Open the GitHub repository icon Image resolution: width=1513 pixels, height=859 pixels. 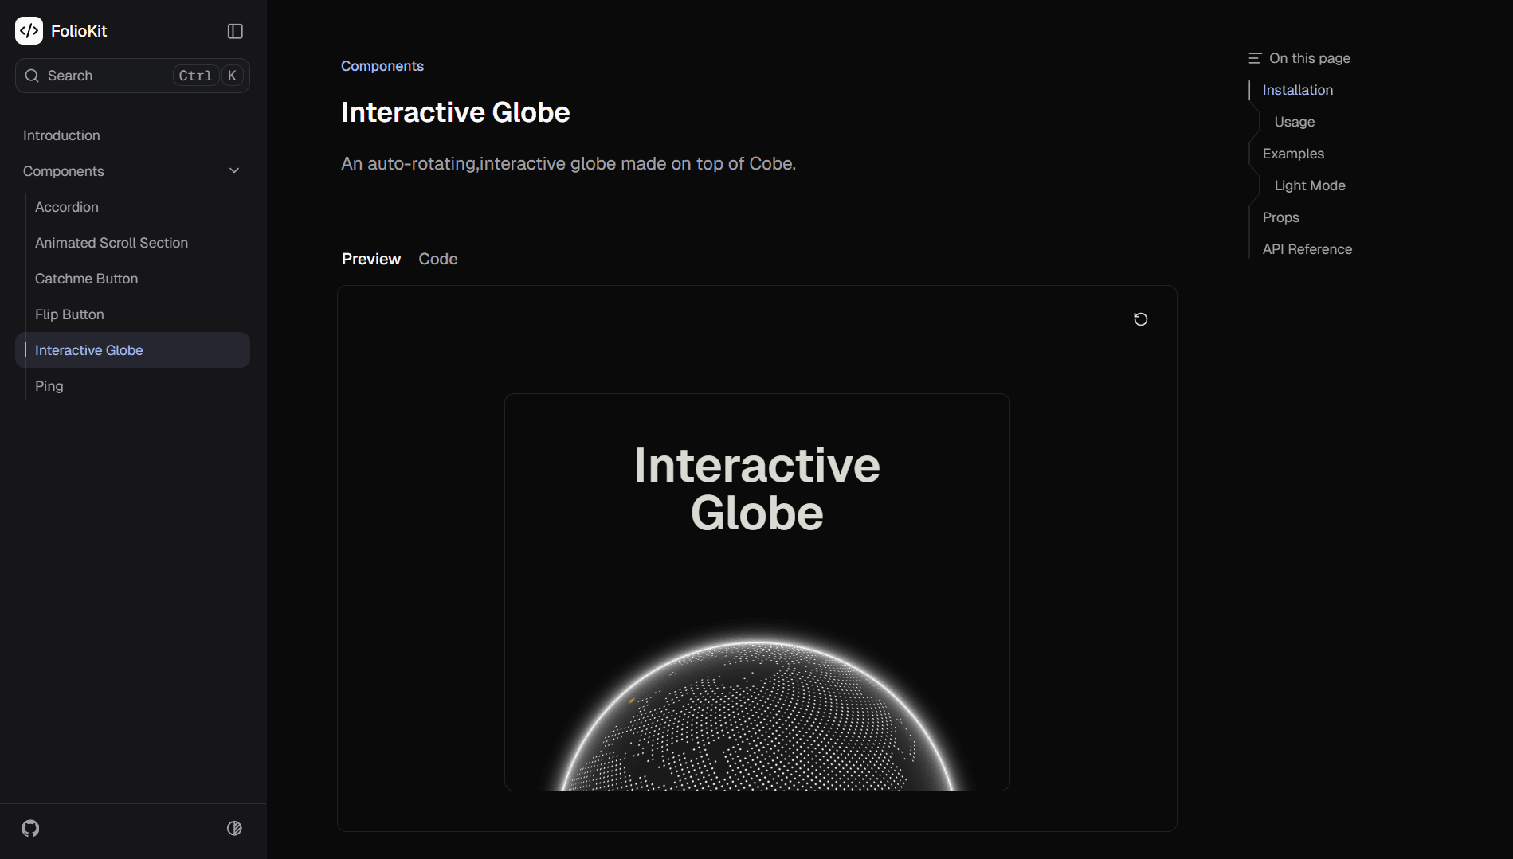pyautogui.click(x=30, y=828)
